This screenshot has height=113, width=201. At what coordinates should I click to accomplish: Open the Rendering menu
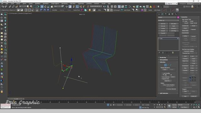[x=64, y=3]
